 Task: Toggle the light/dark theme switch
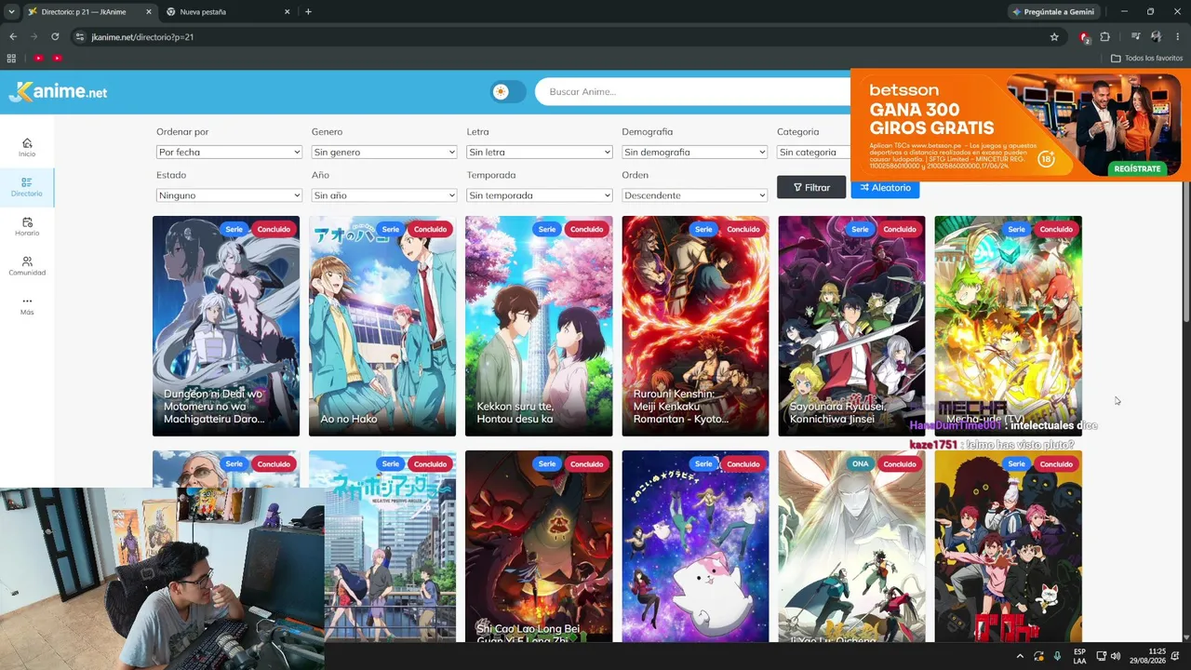click(x=508, y=91)
